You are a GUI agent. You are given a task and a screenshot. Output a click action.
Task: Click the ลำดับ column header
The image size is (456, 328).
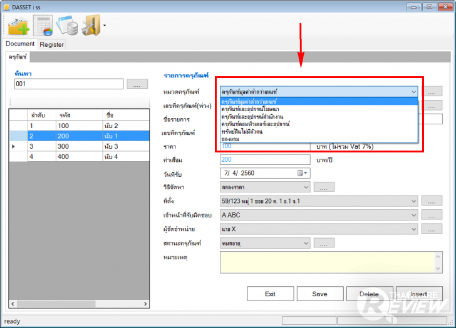[41, 115]
